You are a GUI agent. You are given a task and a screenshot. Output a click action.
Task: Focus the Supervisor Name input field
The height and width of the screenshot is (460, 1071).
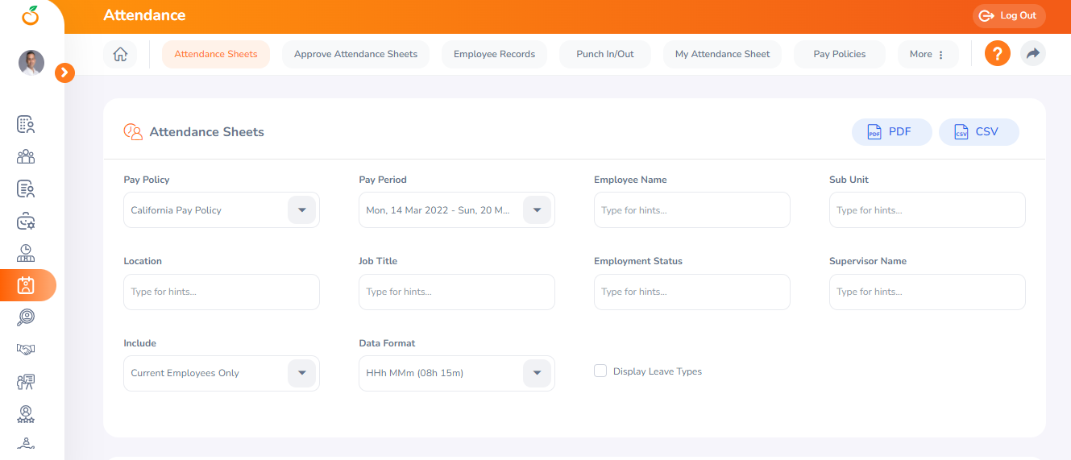(x=928, y=292)
